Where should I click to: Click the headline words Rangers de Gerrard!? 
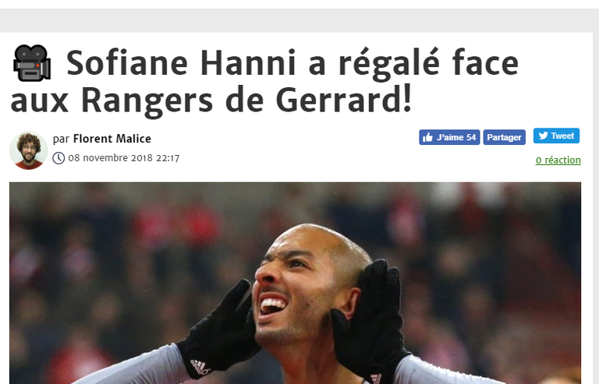[246, 100]
